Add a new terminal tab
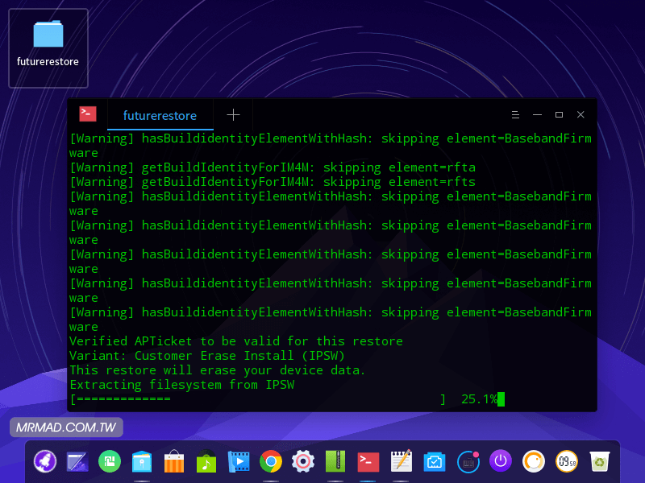The width and height of the screenshot is (645, 483). [x=233, y=115]
